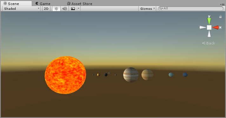
Task: Select the dark Earth planet
Action: 106,75
